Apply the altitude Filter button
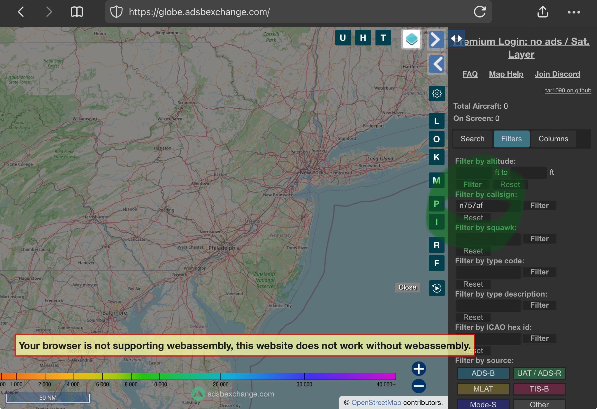Viewport: 597px width, 409px height. pyautogui.click(x=473, y=184)
